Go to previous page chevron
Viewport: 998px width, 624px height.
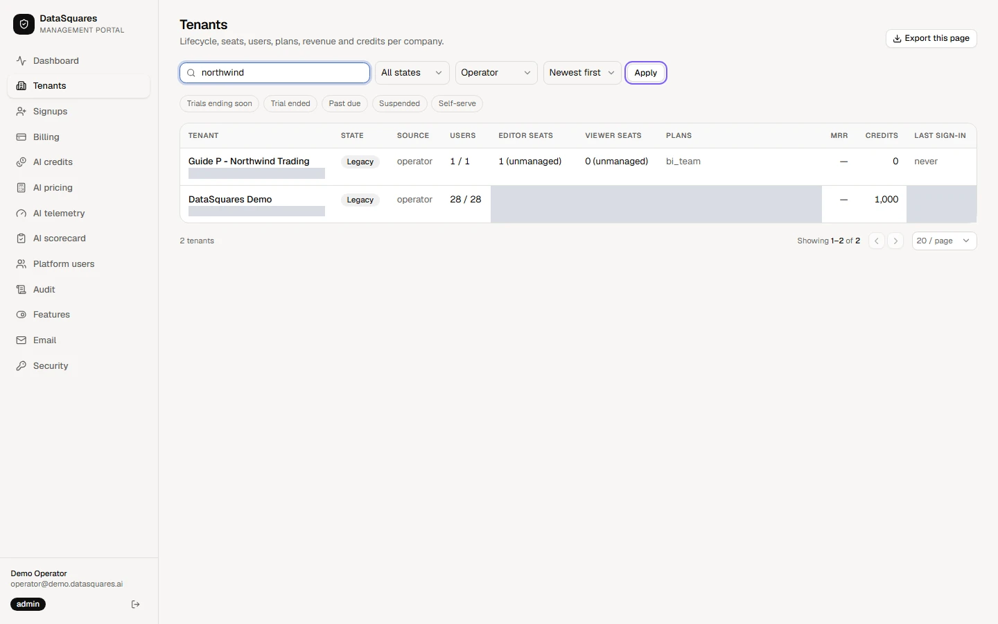click(x=877, y=241)
